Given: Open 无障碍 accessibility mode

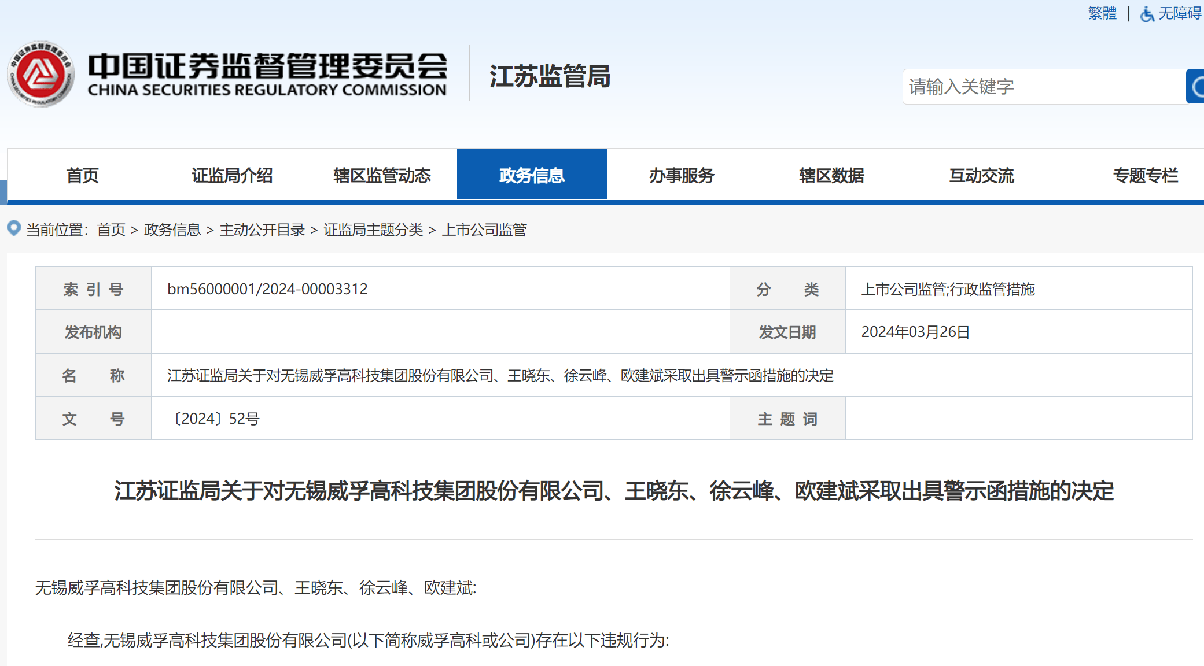Looking at the screenshot, I should 1179,13.
